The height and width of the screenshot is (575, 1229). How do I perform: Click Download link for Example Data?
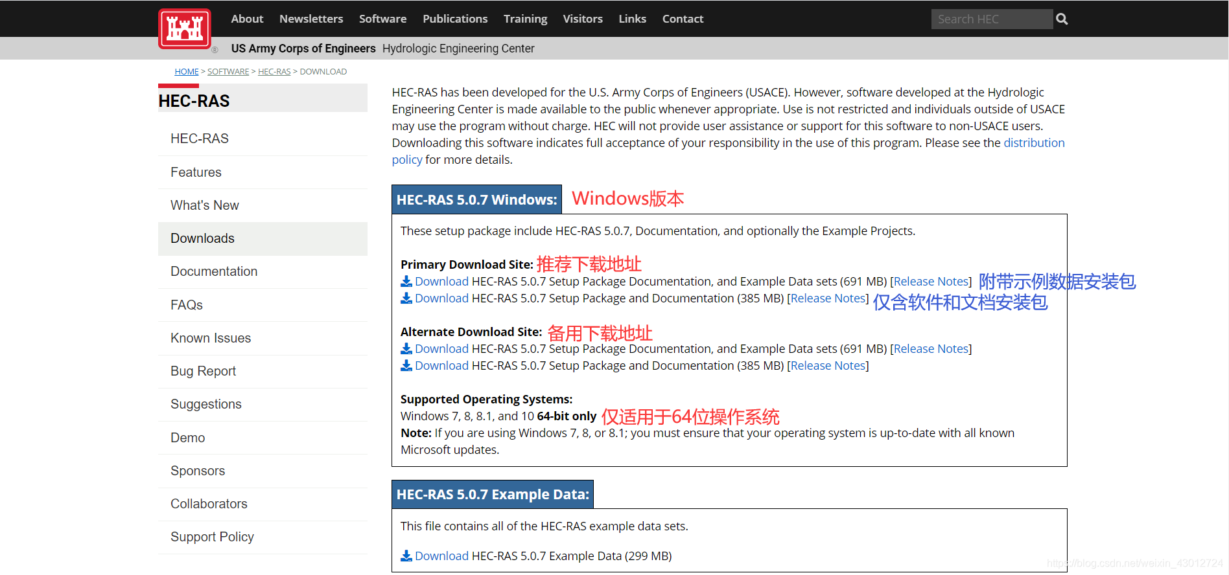pyautogui.click(x=441, y=556)
